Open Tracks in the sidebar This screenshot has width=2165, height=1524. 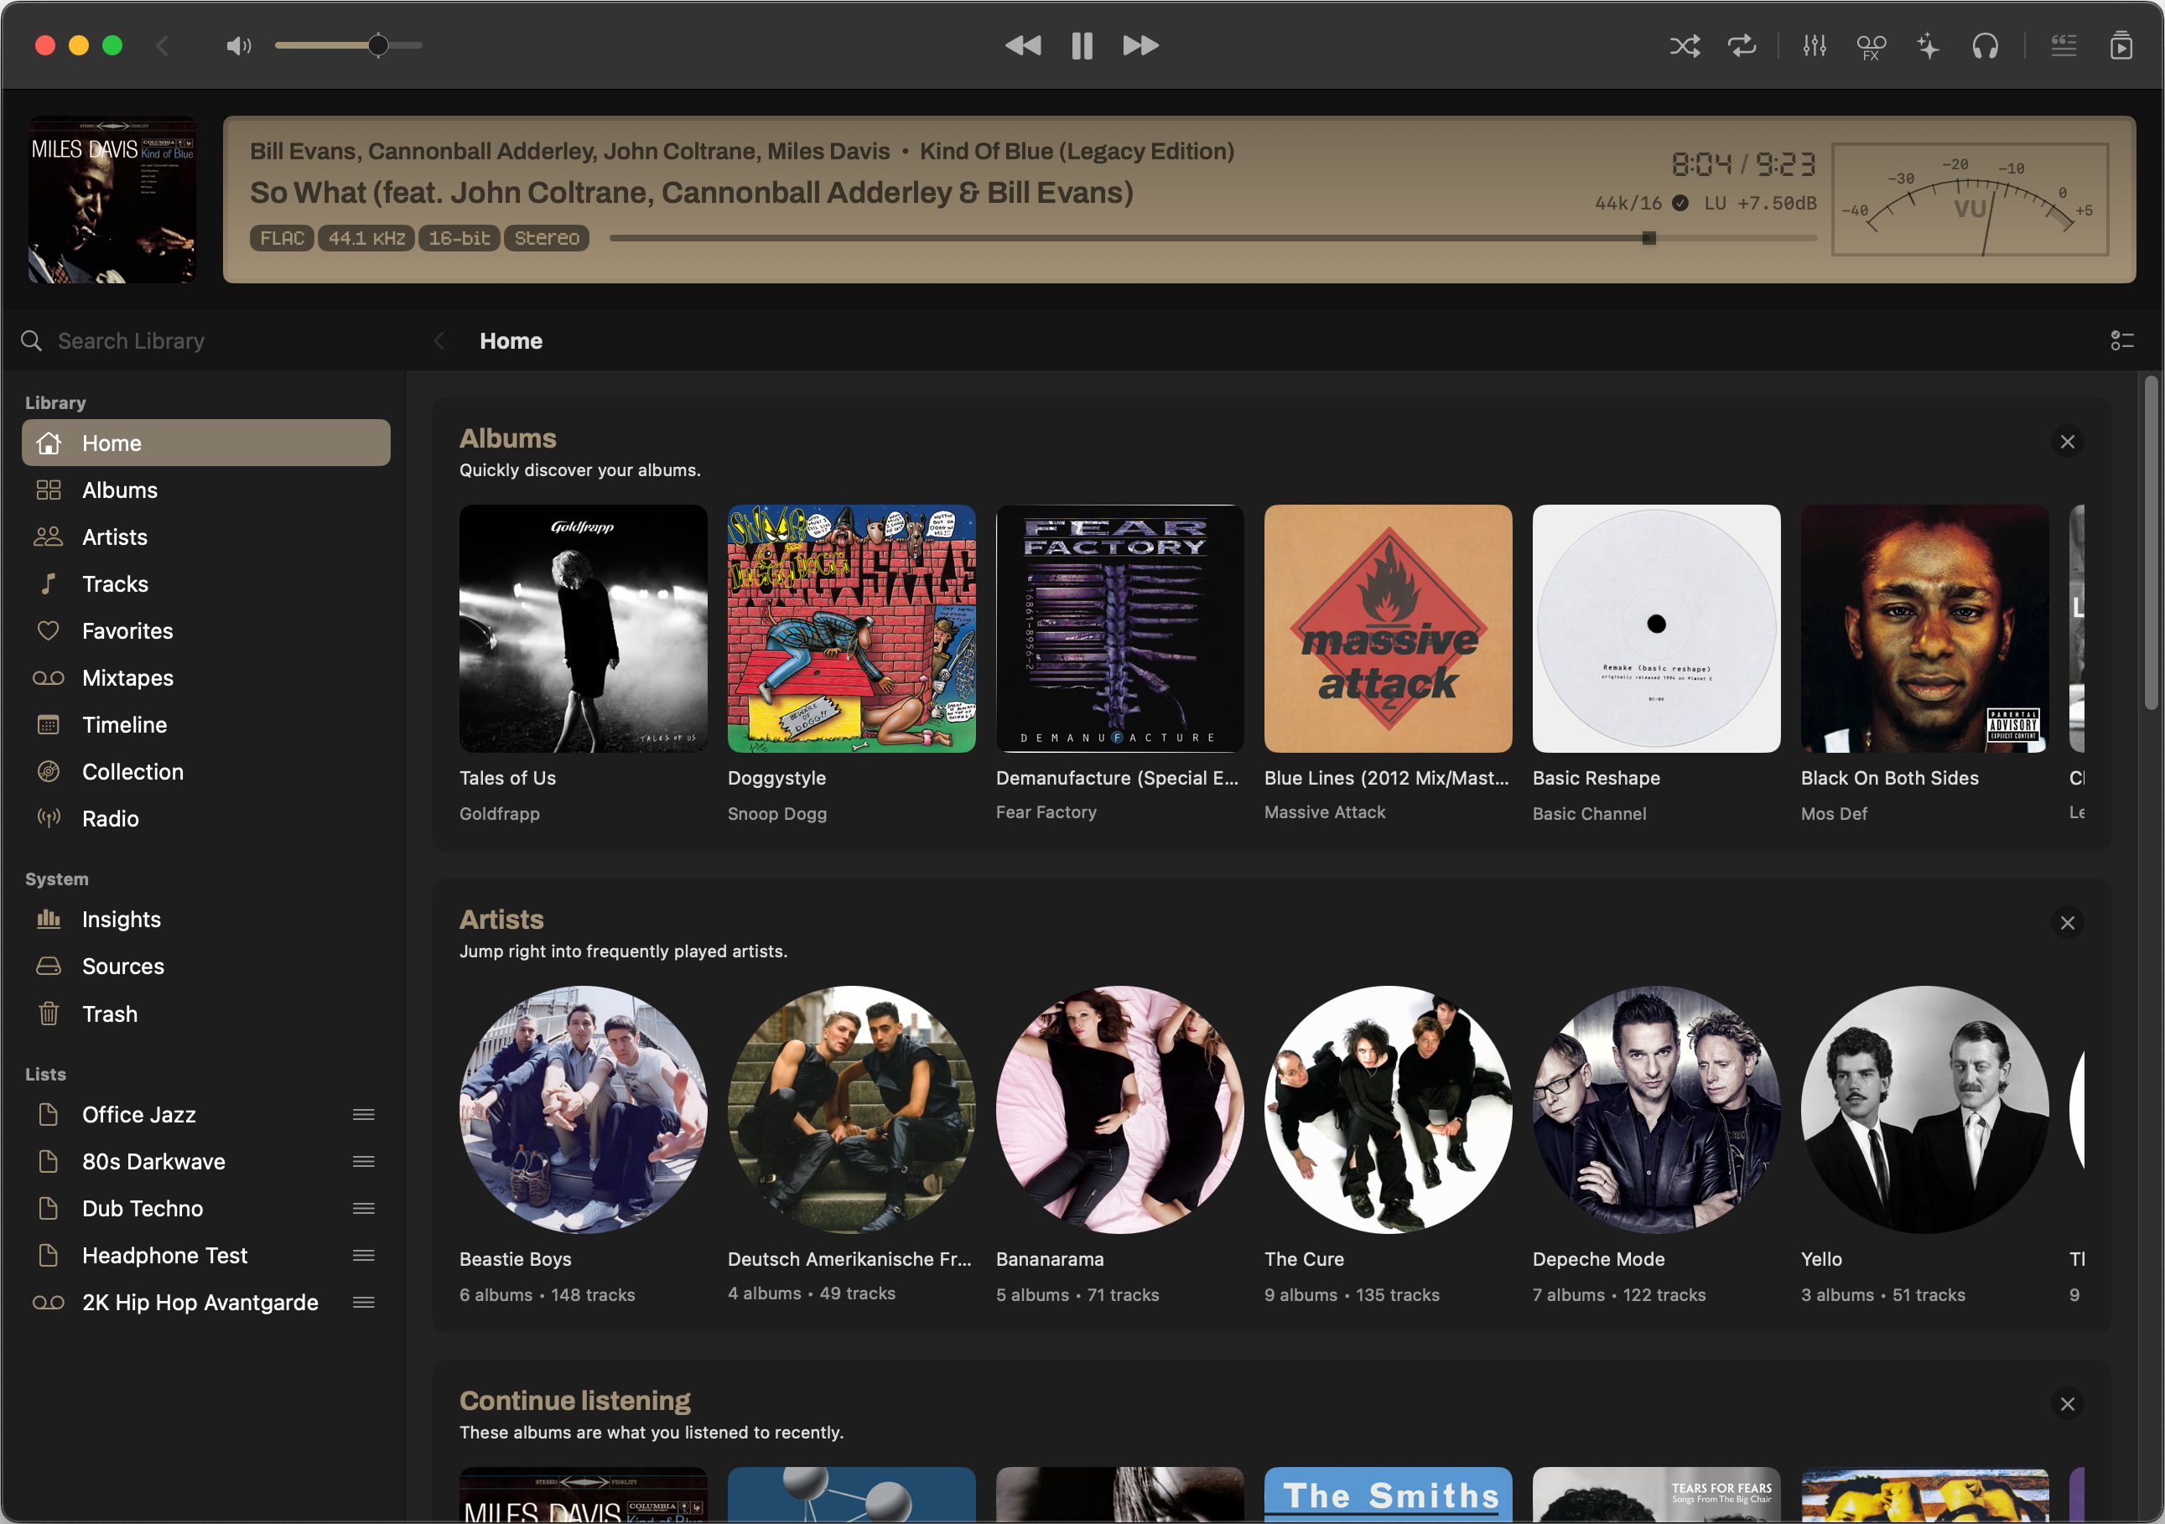(x=205, y=584)
